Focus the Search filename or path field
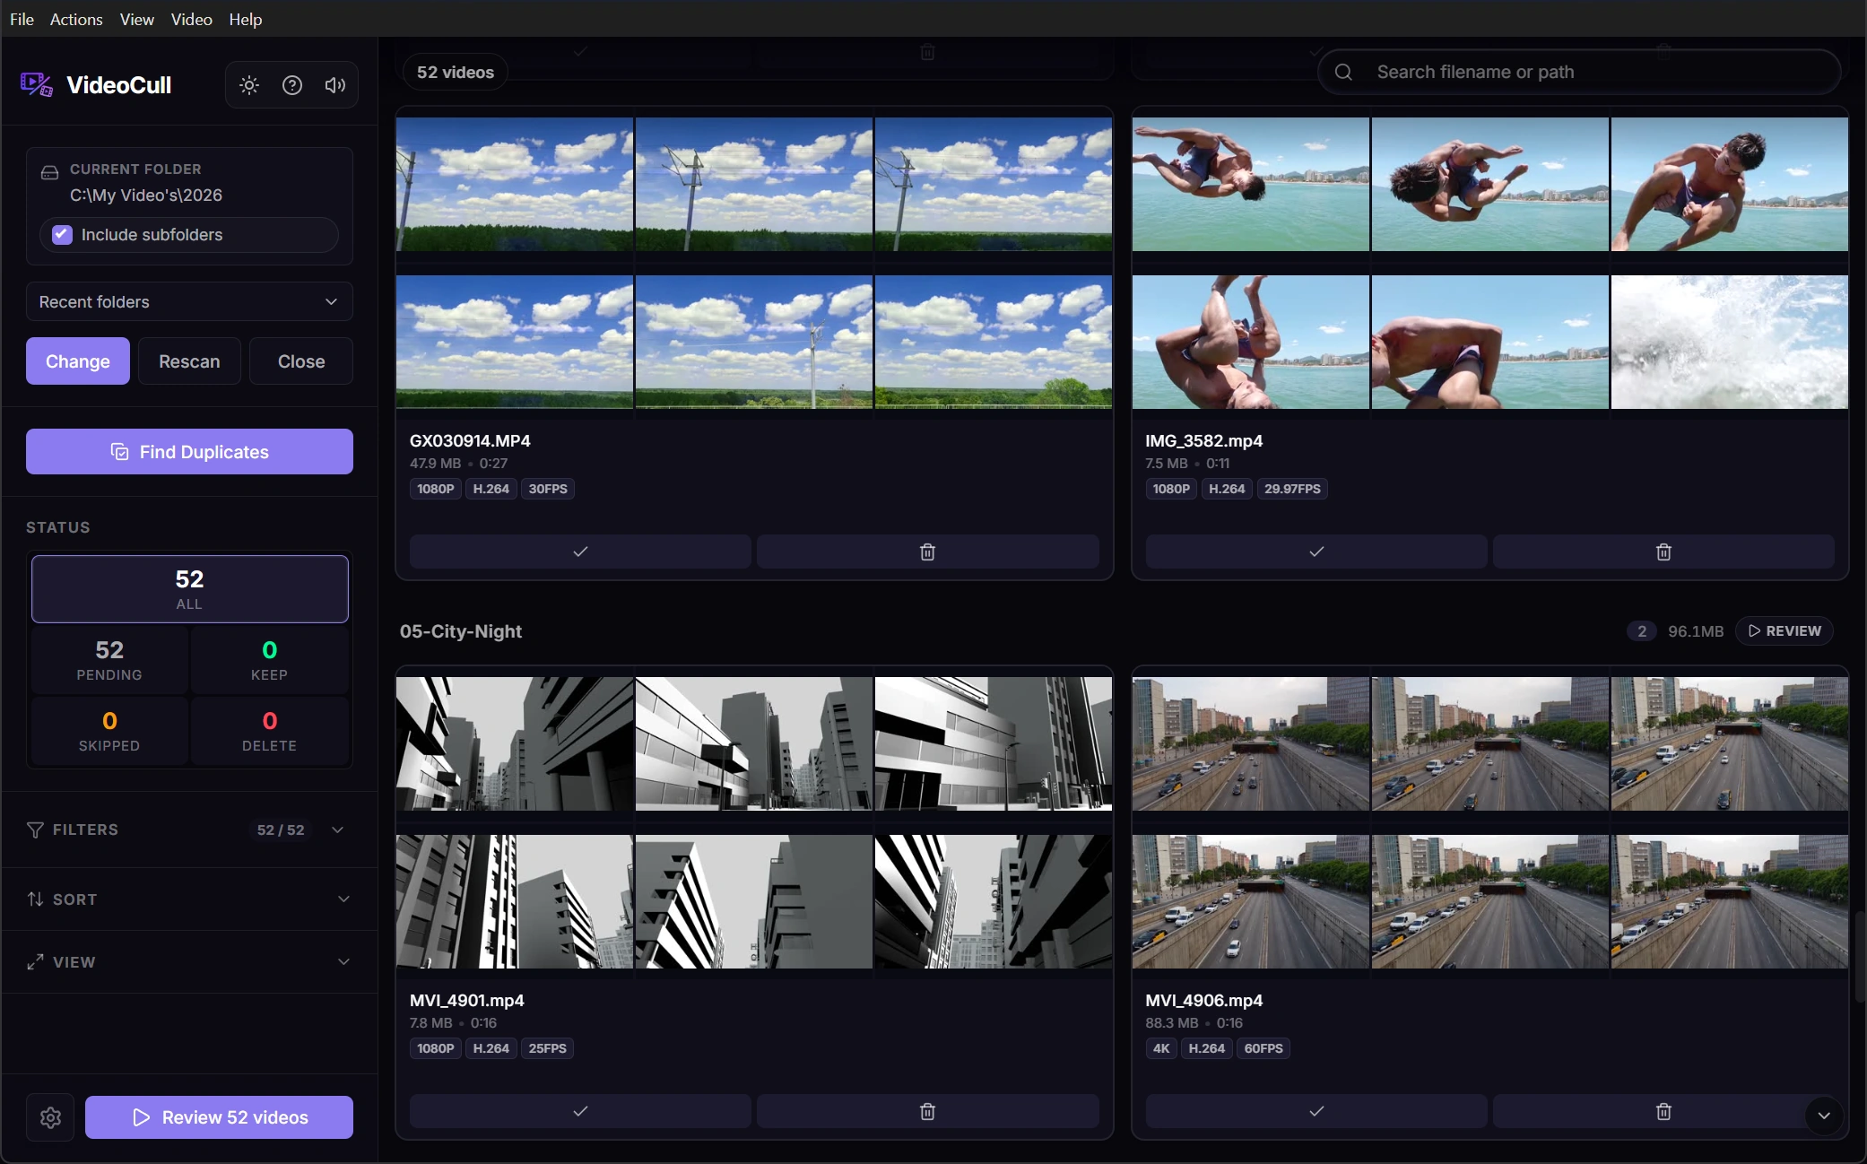The width and height of the screenshot is (1867, 1164). 1579,72
